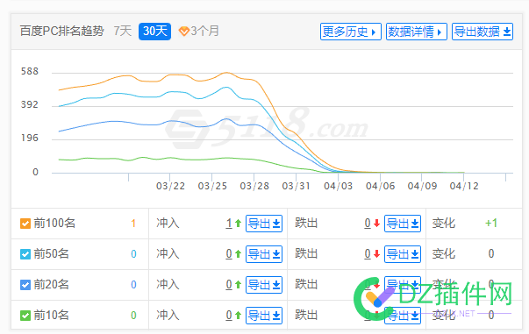This screenshot has width=529, height=334.
Task: Open 更多历史 button
Action: (x=351, y=32)
